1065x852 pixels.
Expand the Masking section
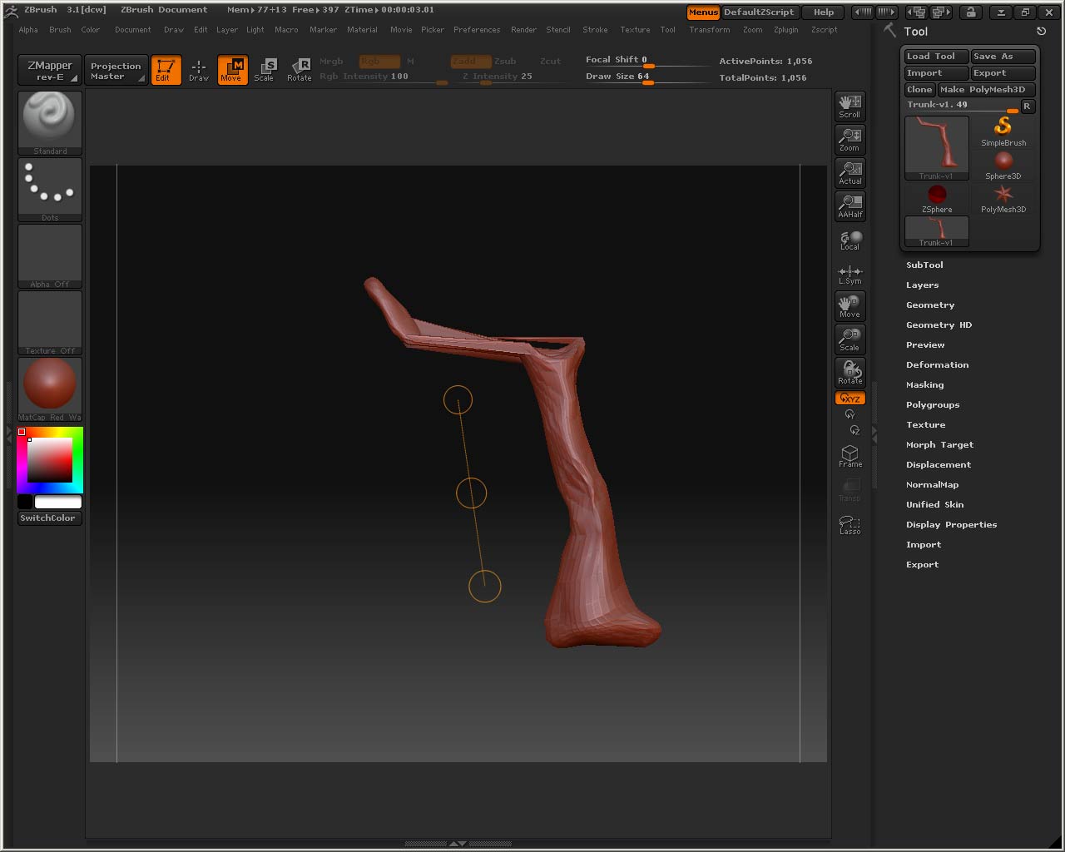click(924, 385)
